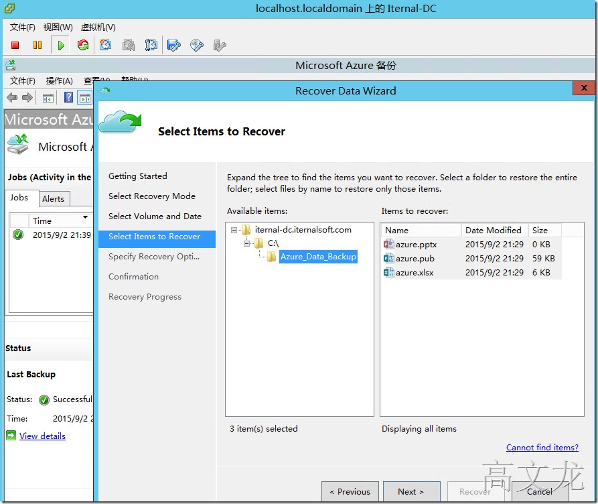Click the Date Modified column header
The image size is (598, 504).
coord(494,231)
